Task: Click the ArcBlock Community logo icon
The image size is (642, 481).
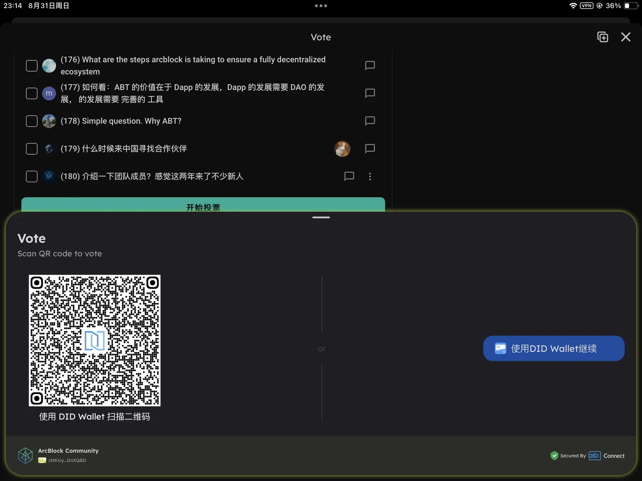Action: pos(25,456)
